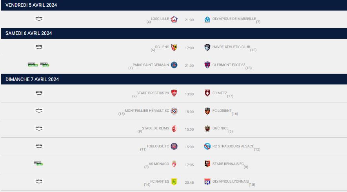Click the Stade Rennais FC crest
This screenshot has width=347, height=192.
(x=207, y=164)
